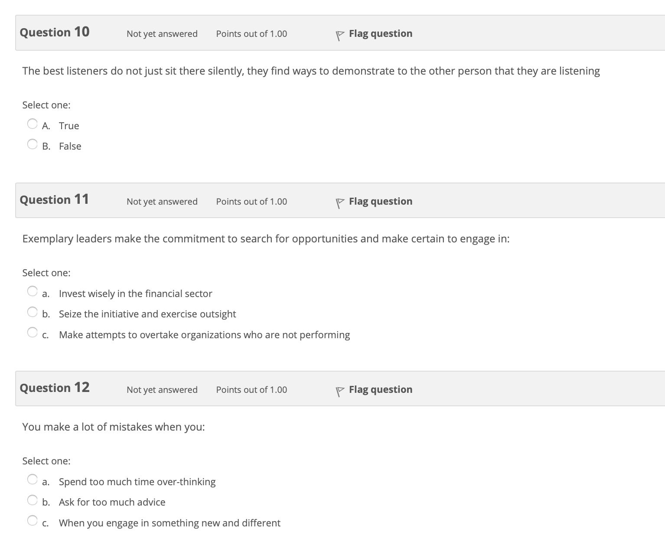Choose 'When you engage in something new'
The height and width of the screenshot is (555, 665).
pyautogui.click(x=33, y=521)
